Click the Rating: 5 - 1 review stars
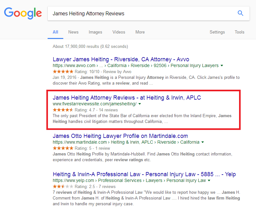 point(63,148)
